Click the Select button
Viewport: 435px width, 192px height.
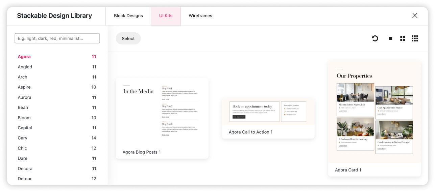pyautogui.click(x=128, y=38)
